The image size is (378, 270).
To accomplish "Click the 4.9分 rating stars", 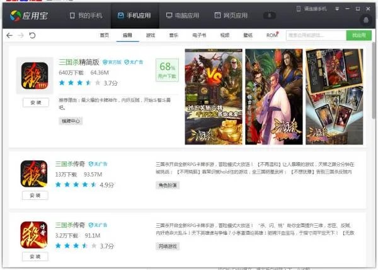I will point(76,185).
